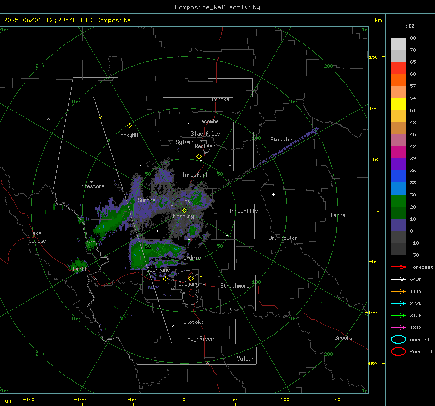This screenshot has width=435, height=406.
Task: Click the RockyMH map label
Action: pyautogui.click(x=128, y=135)
